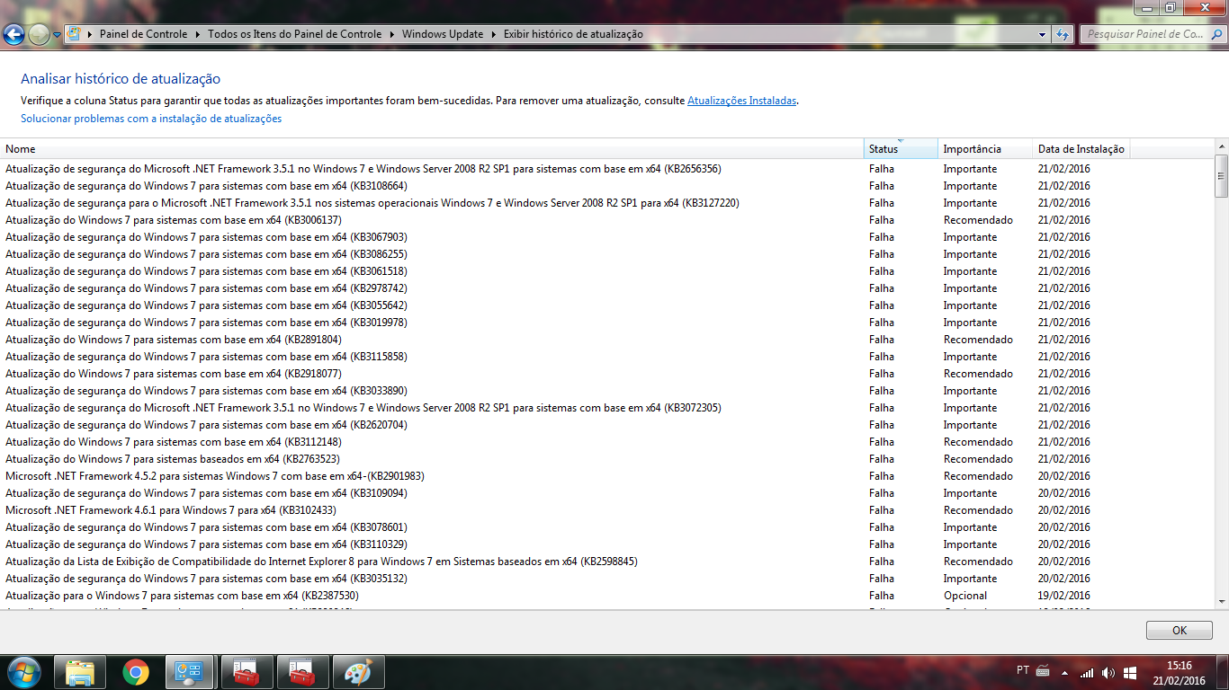The height and width of the screenshot is (690, 1229).
Task: Open the Windows Start menu
Action: (24, 672)
